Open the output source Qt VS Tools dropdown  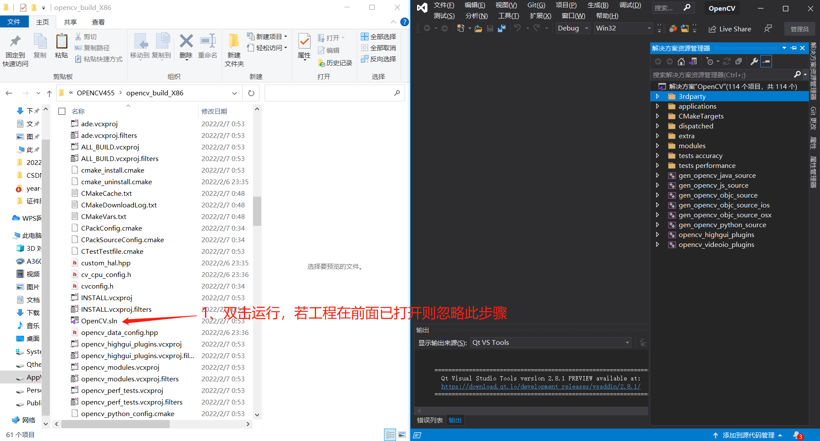551,343
